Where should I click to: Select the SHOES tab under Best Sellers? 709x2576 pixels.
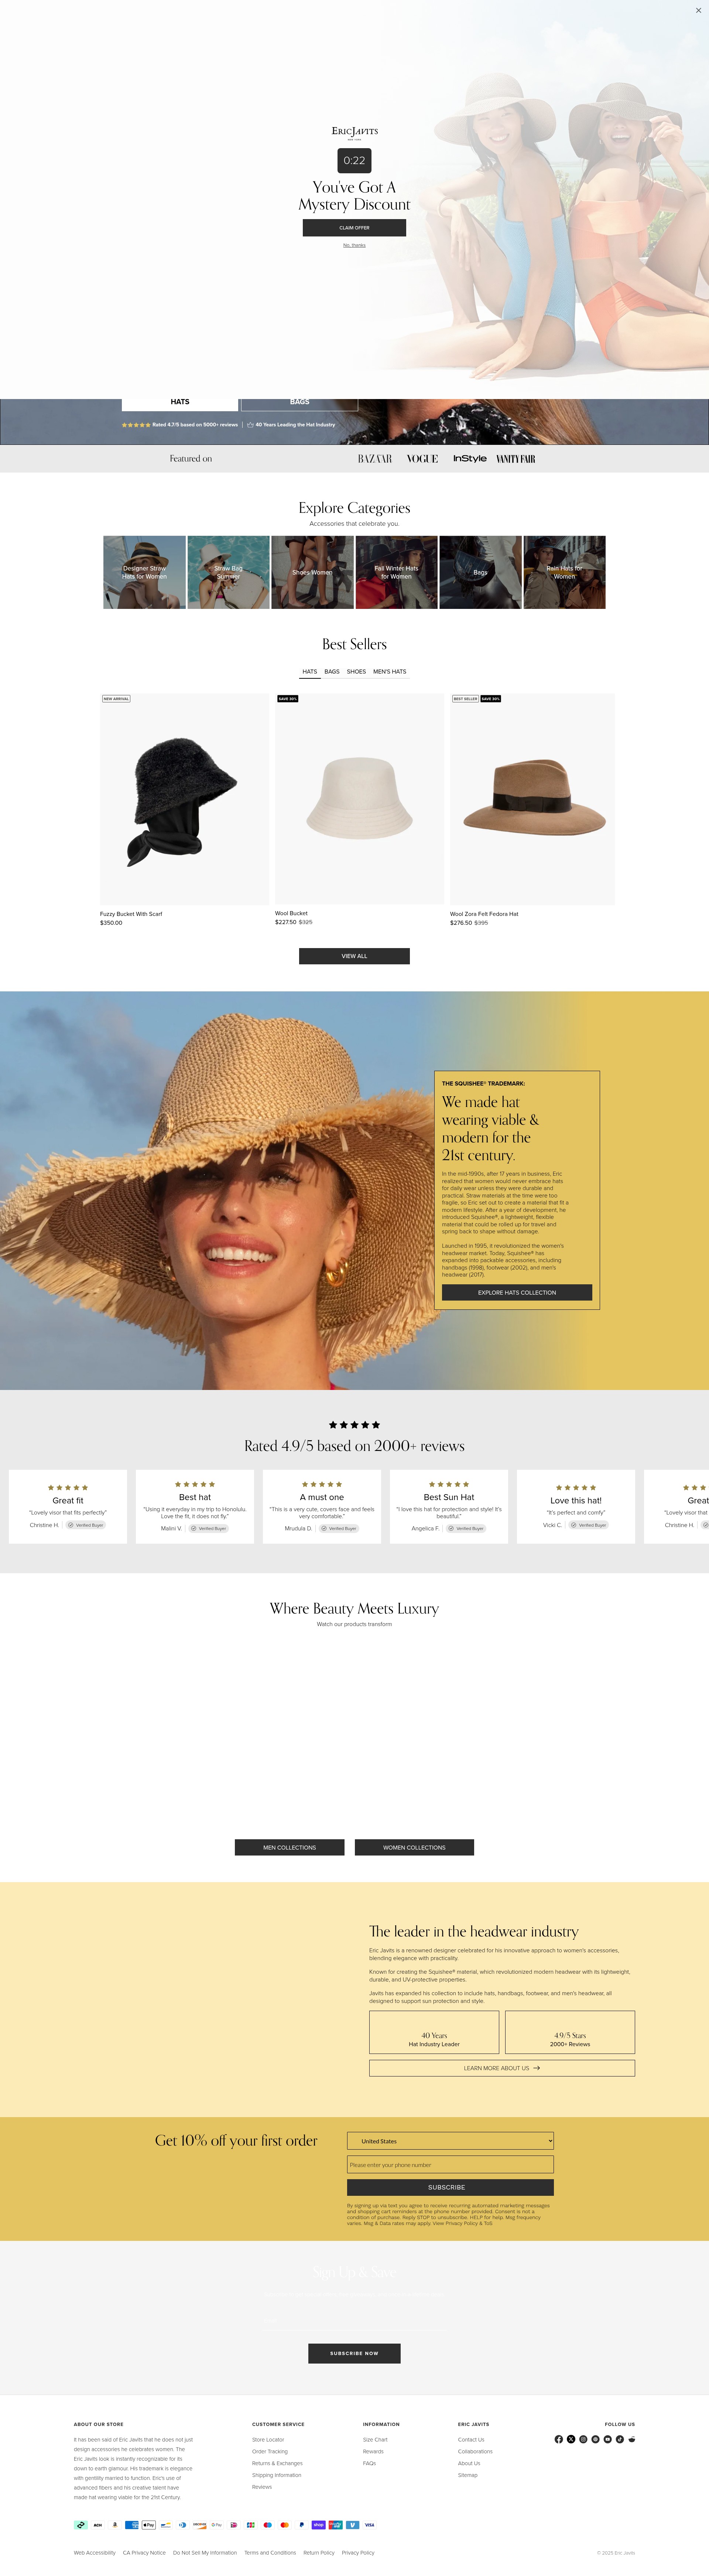tap(356, 672)
